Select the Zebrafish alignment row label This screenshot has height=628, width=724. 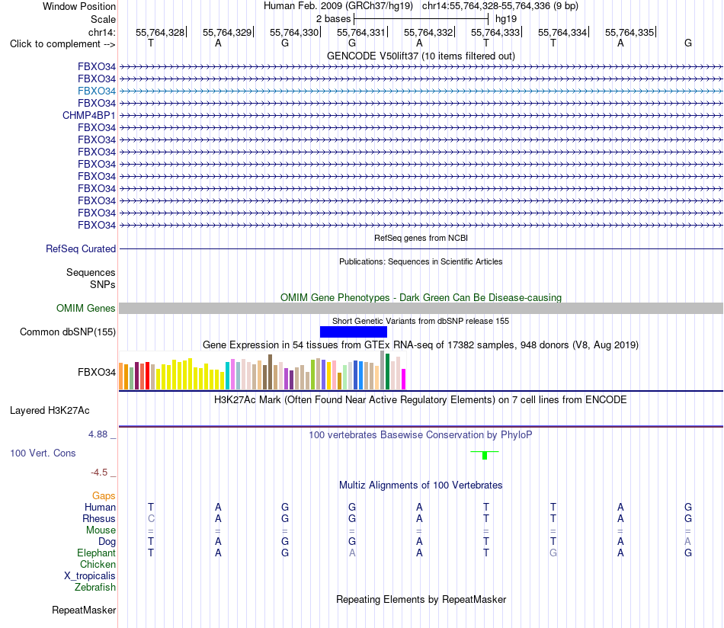tap(95, 587)
